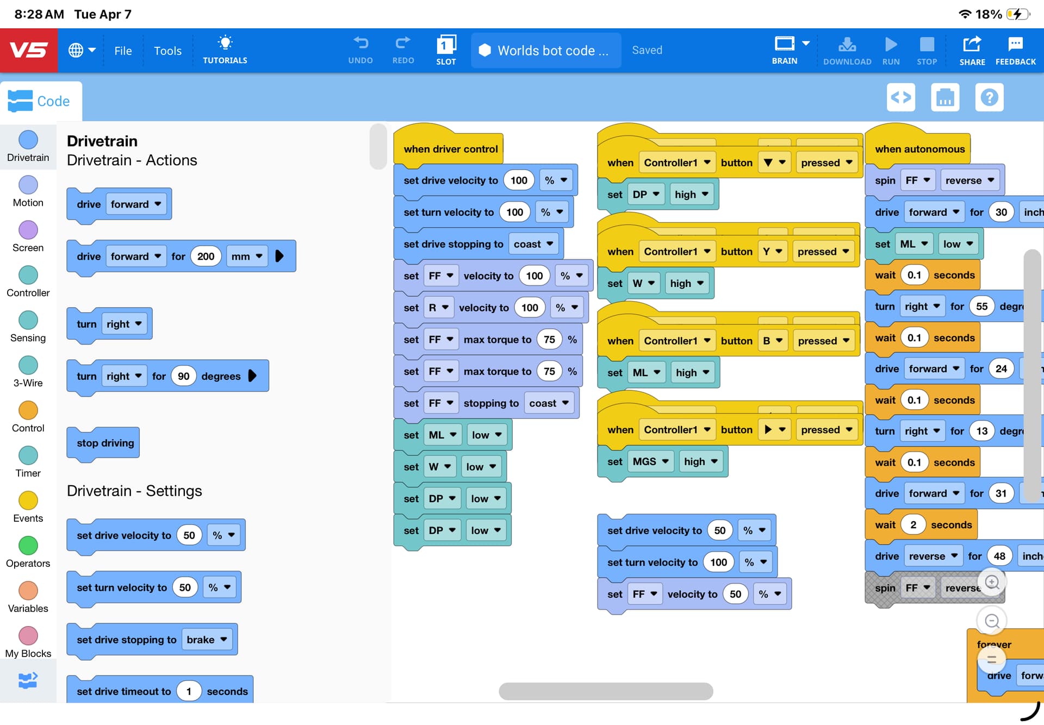Open the language globe menu
The image size is (1044, 725).
82,51
